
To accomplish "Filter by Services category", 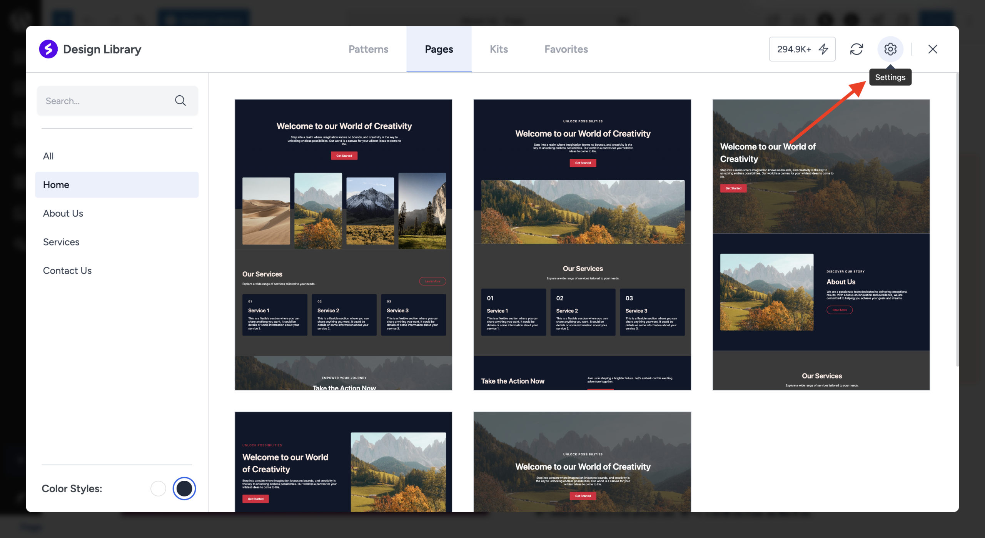I will click(x=117, y=242).
